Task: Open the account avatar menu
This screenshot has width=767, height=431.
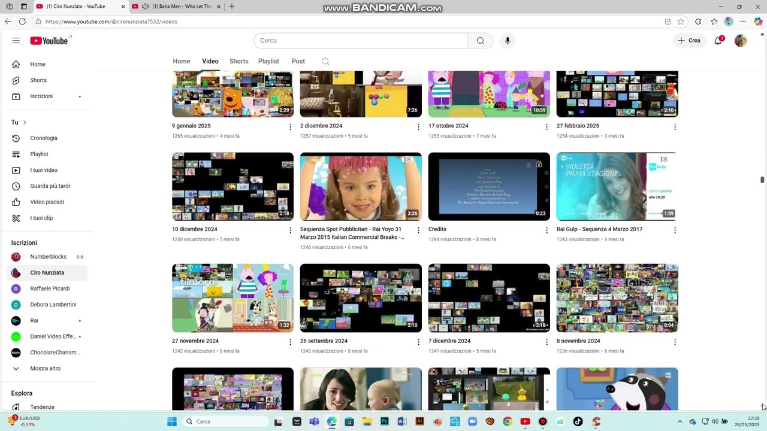Action: (x=741, y=41)
